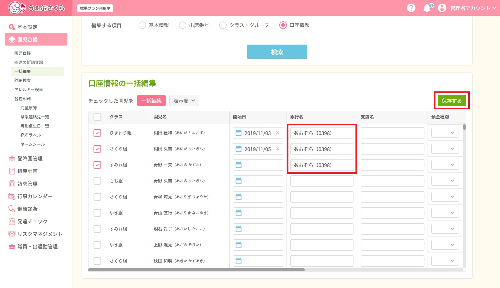
Task: Open the 相田 豊和 child link
Action: (x=163, y=133)
